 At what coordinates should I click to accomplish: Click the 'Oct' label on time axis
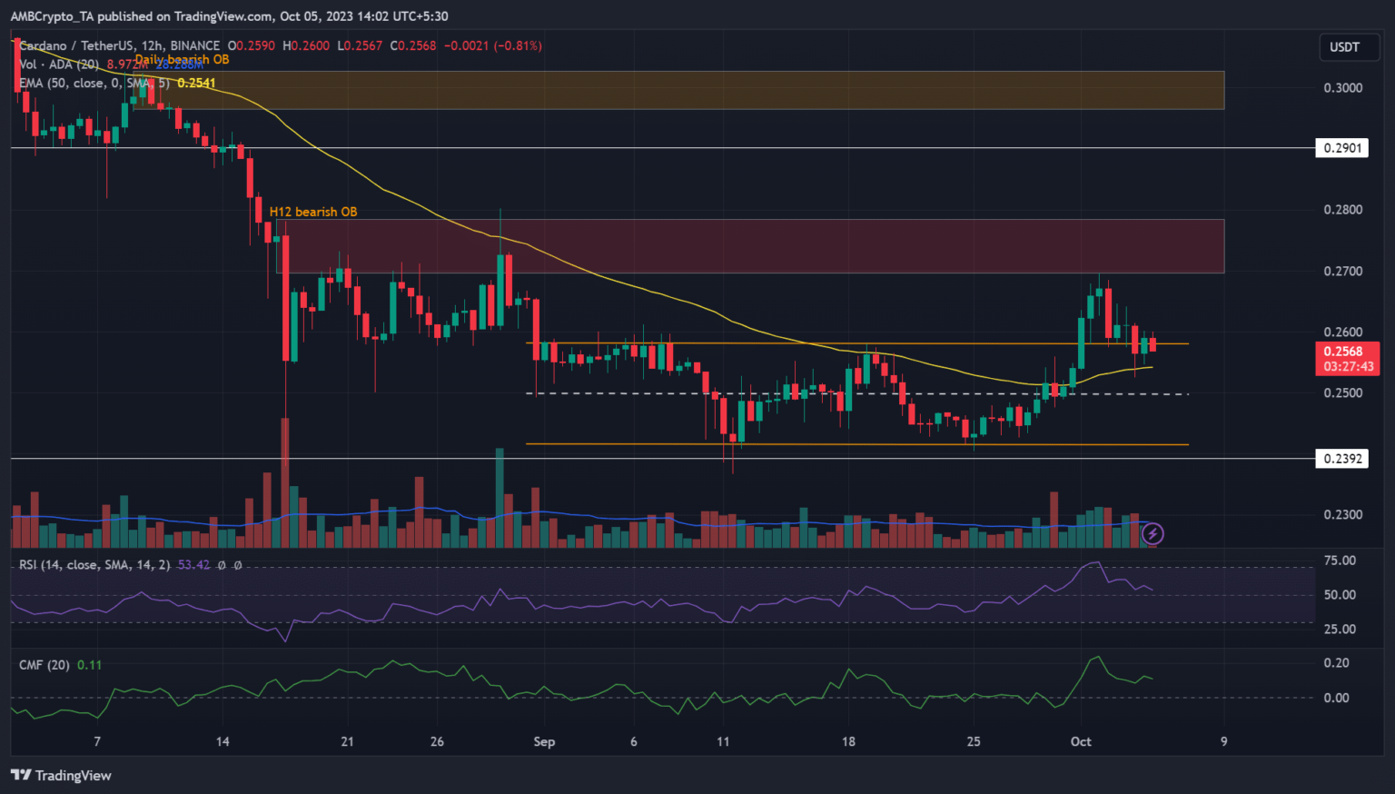pyautogui.click(x=1081, y=742)
